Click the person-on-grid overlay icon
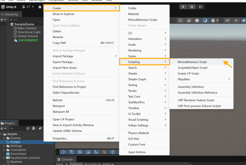This screenshot has height=165, width=246. click(96, 152)
